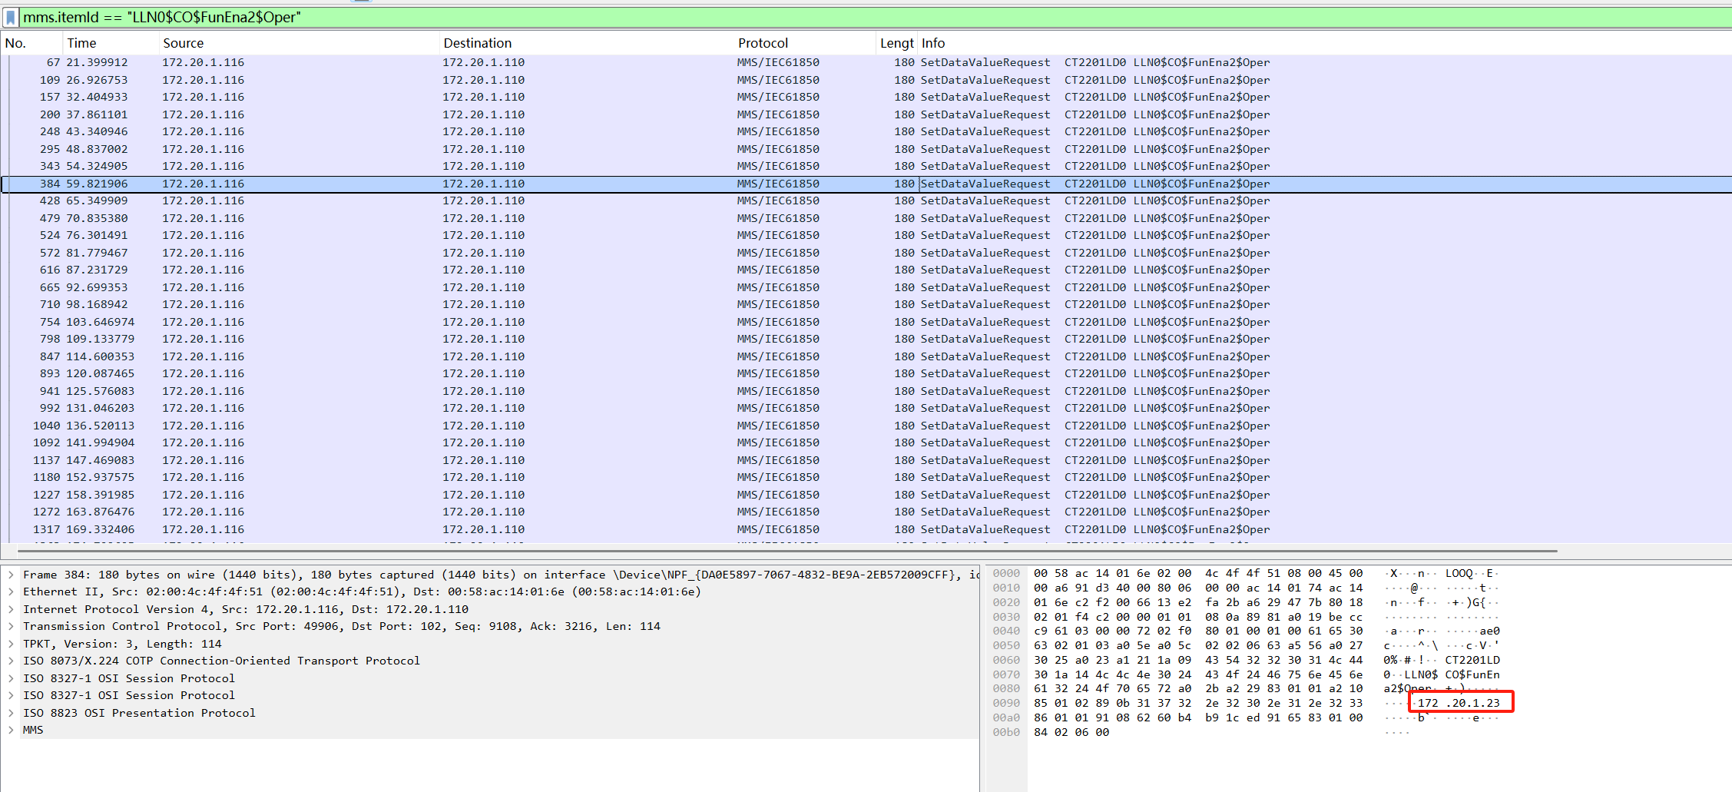Expand the Frame 384 tree node
Image resolution: width=1732 pixels, height=792 pixels.
click(x=11, y=575)
